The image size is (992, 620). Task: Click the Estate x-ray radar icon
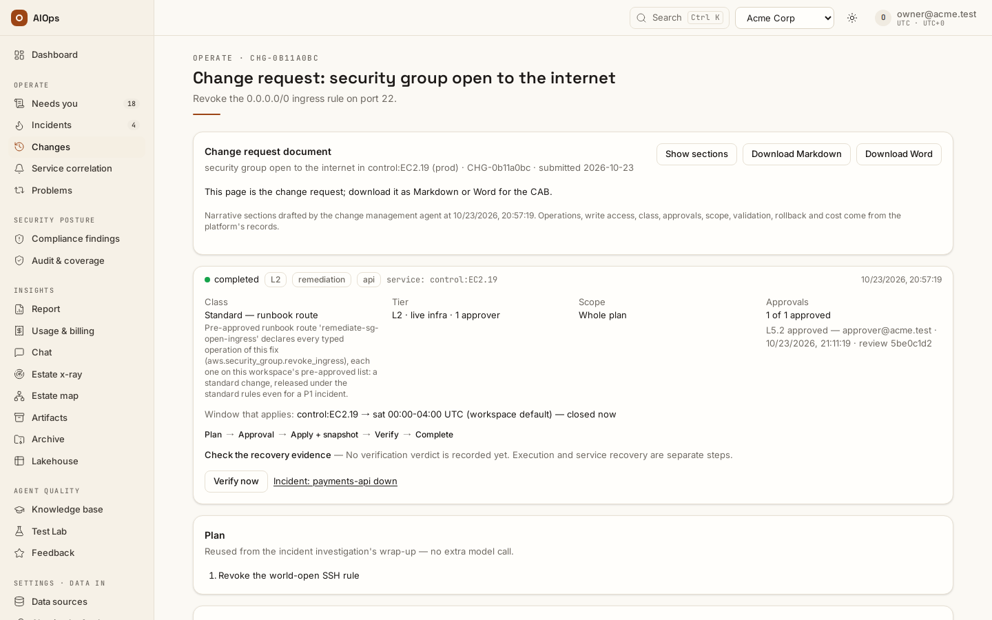tap(19, 375)
